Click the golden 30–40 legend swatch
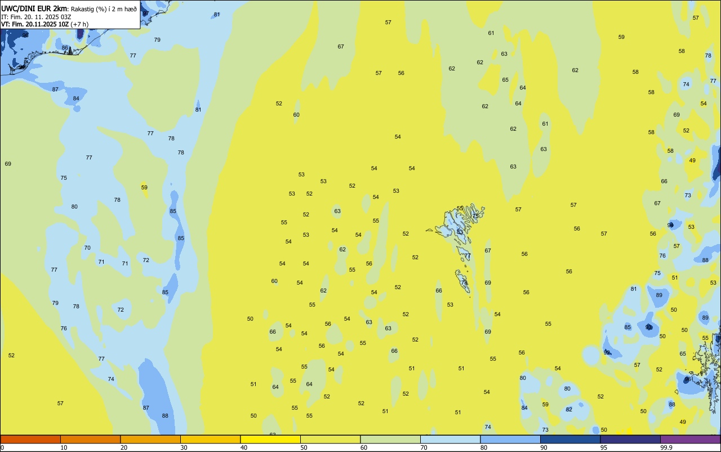 (x=210, y=439)
